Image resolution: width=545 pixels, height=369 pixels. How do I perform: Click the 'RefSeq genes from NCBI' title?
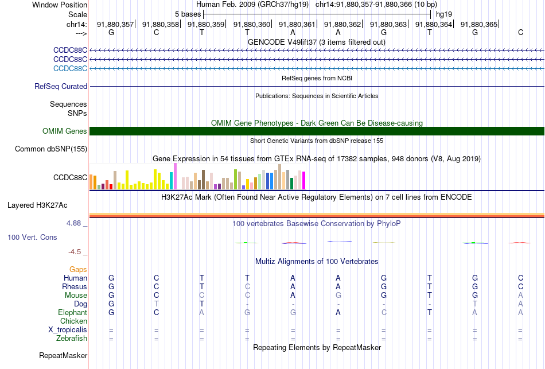[317, 78]
